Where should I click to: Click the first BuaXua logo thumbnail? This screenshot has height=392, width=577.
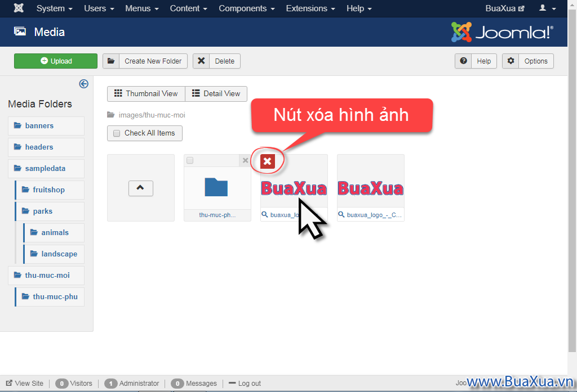(x=294, y=188)
